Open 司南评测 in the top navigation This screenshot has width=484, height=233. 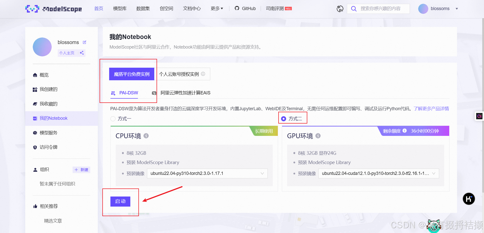275,9
